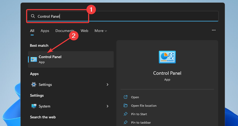Click the Pin to Start pin icon
The image size is (238, 126).
click(126, 114)
